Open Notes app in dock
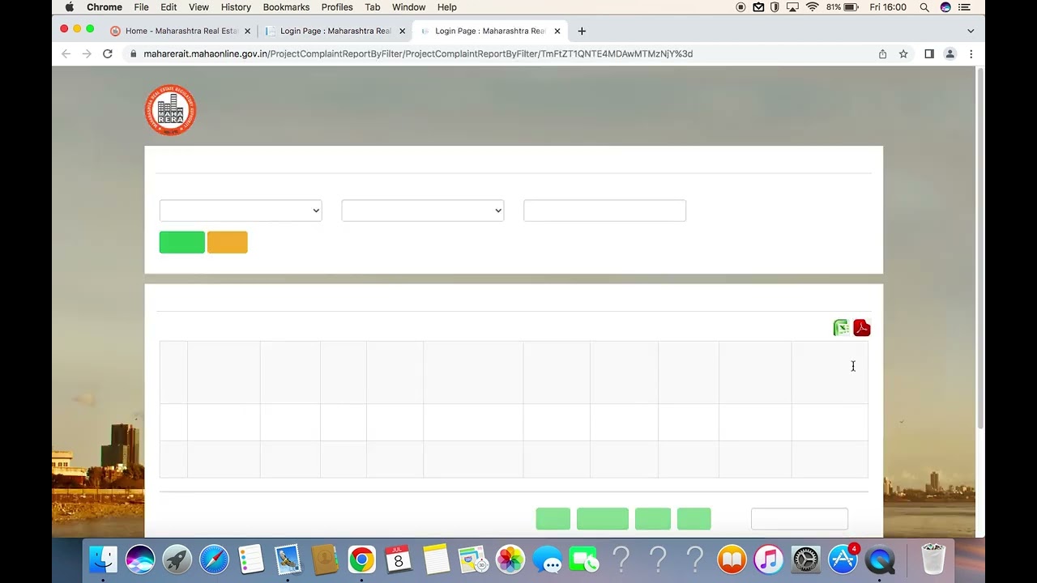This screenshot has width=1037, height=583. click(x=436, y=560)
